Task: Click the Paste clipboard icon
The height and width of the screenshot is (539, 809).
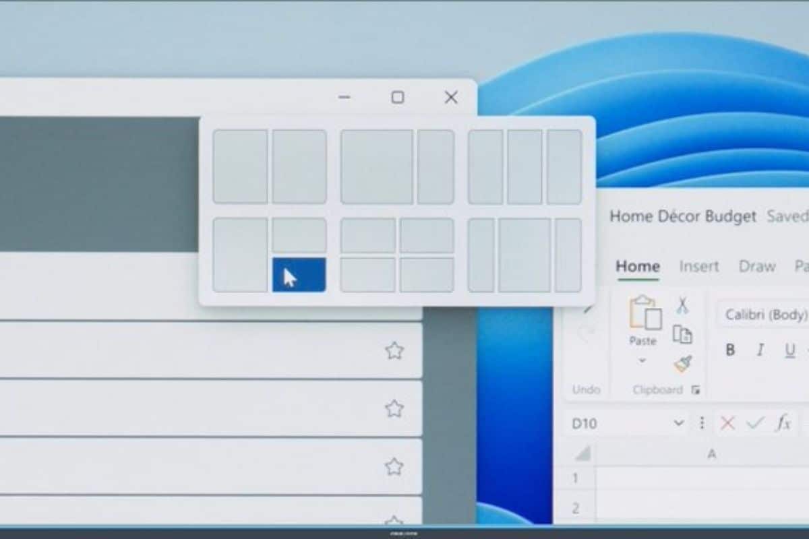Action: [642, 313]
